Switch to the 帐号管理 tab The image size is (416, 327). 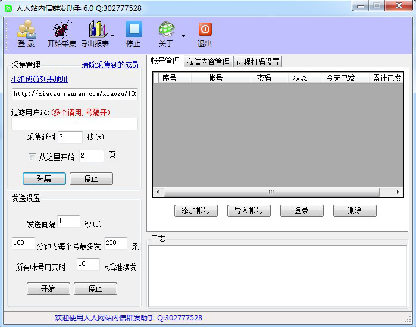click(165, 61)
